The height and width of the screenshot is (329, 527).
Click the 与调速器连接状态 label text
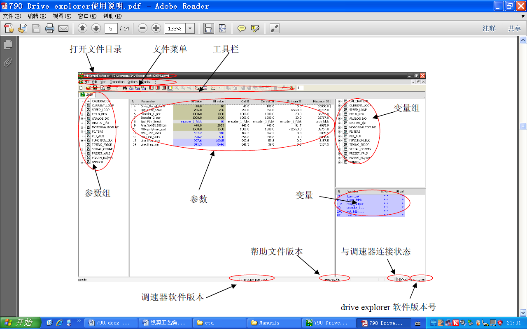coord(376,251)
